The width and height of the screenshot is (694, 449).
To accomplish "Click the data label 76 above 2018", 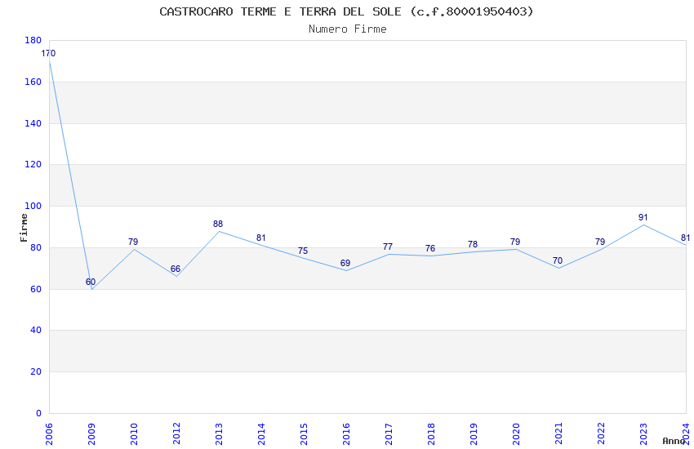I will pyautogui.click(x=430, y=249).
